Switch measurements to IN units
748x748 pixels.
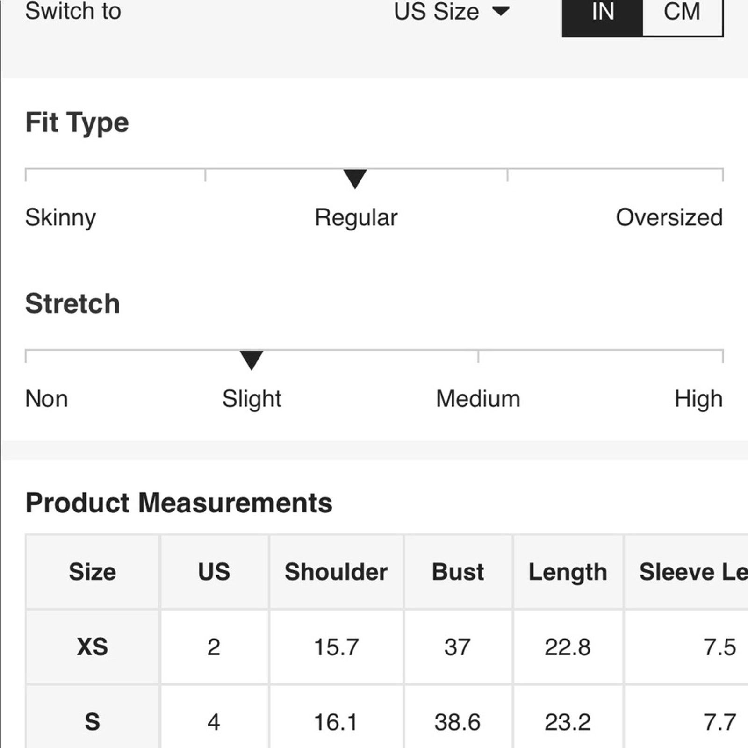click(x=603, y=14)
